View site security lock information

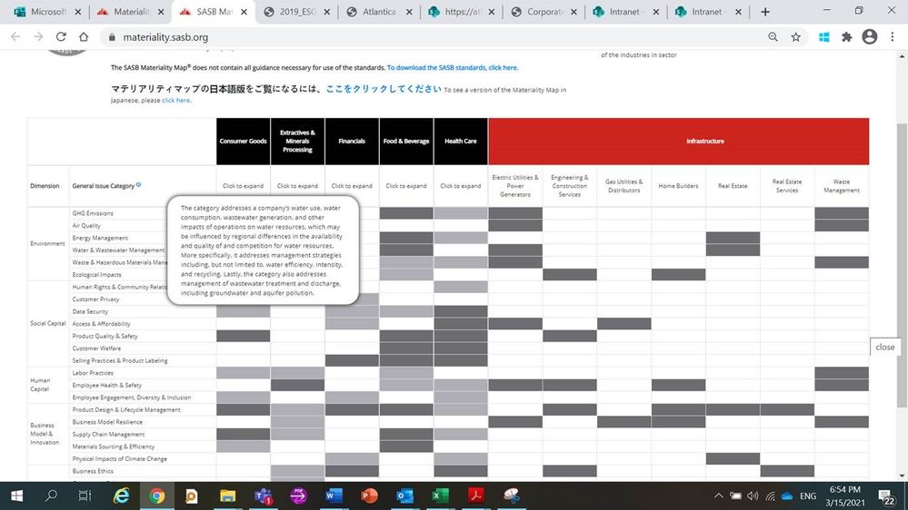coord(112,37)
